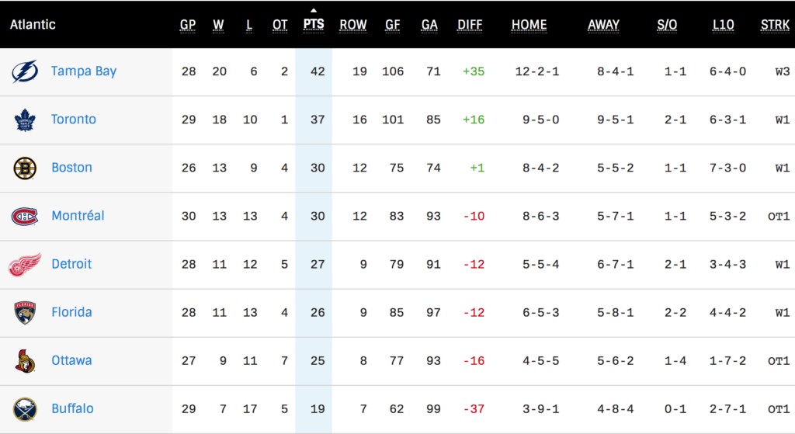
Task: Click the Buffalo Sabres logo
Action: coord(25,409)
